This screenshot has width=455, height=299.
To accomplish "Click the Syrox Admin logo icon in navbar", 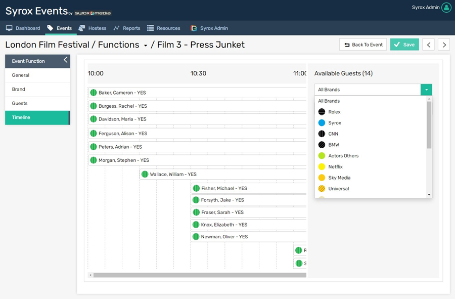I will point(194,28).
